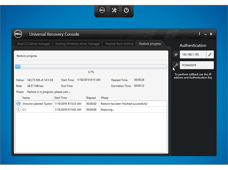
Task: Click the IP address field 192.168.1.193
Action: coord(193,54)
